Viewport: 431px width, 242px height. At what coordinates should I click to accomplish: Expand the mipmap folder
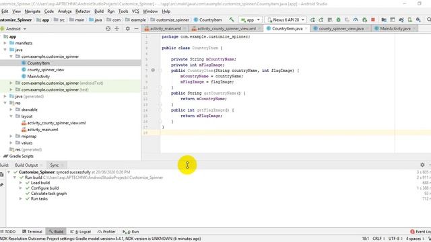tap(11, 136)
